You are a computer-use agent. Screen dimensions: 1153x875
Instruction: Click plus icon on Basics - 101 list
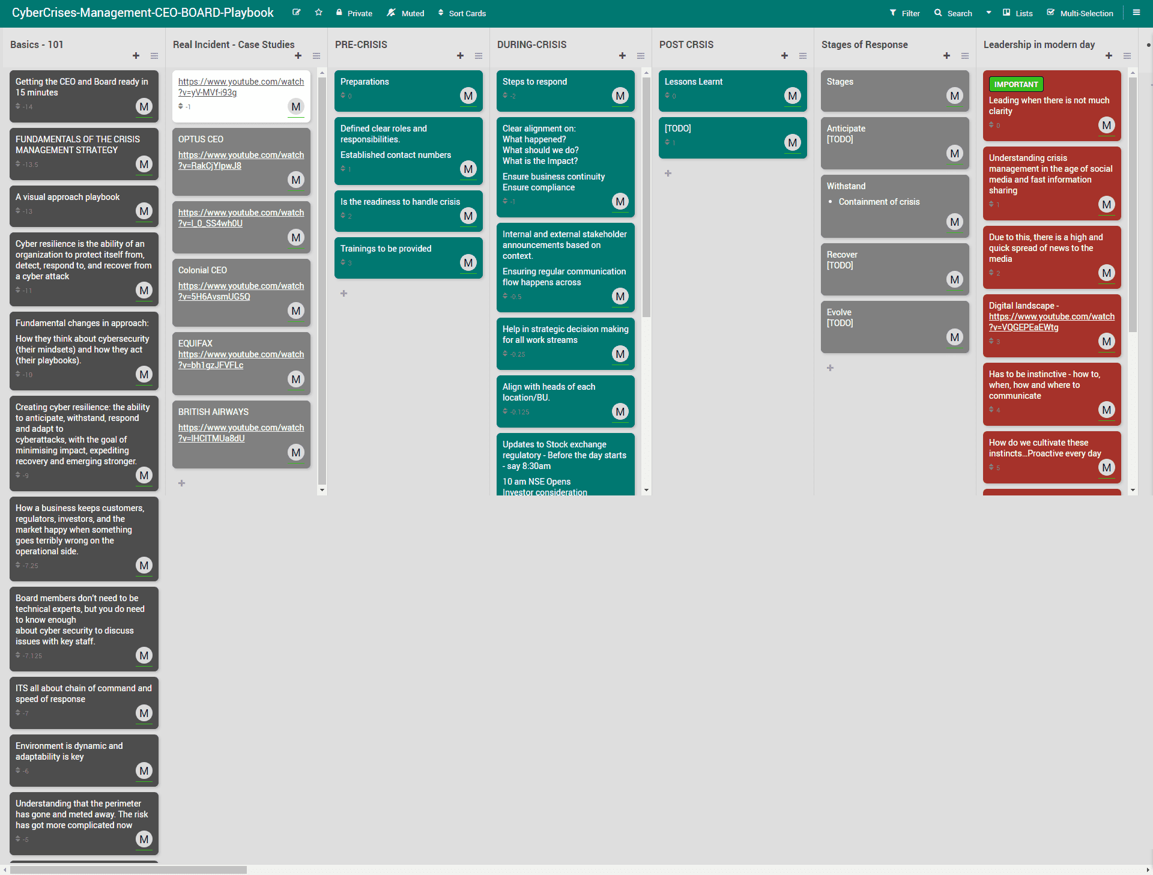coord(136,56)
